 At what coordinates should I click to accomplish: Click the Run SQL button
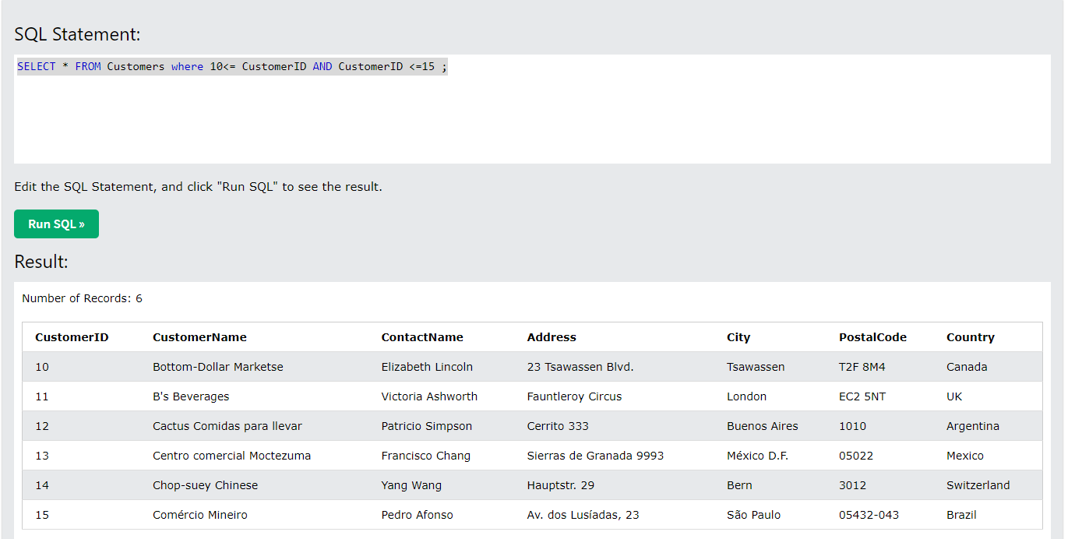[56, 224]
